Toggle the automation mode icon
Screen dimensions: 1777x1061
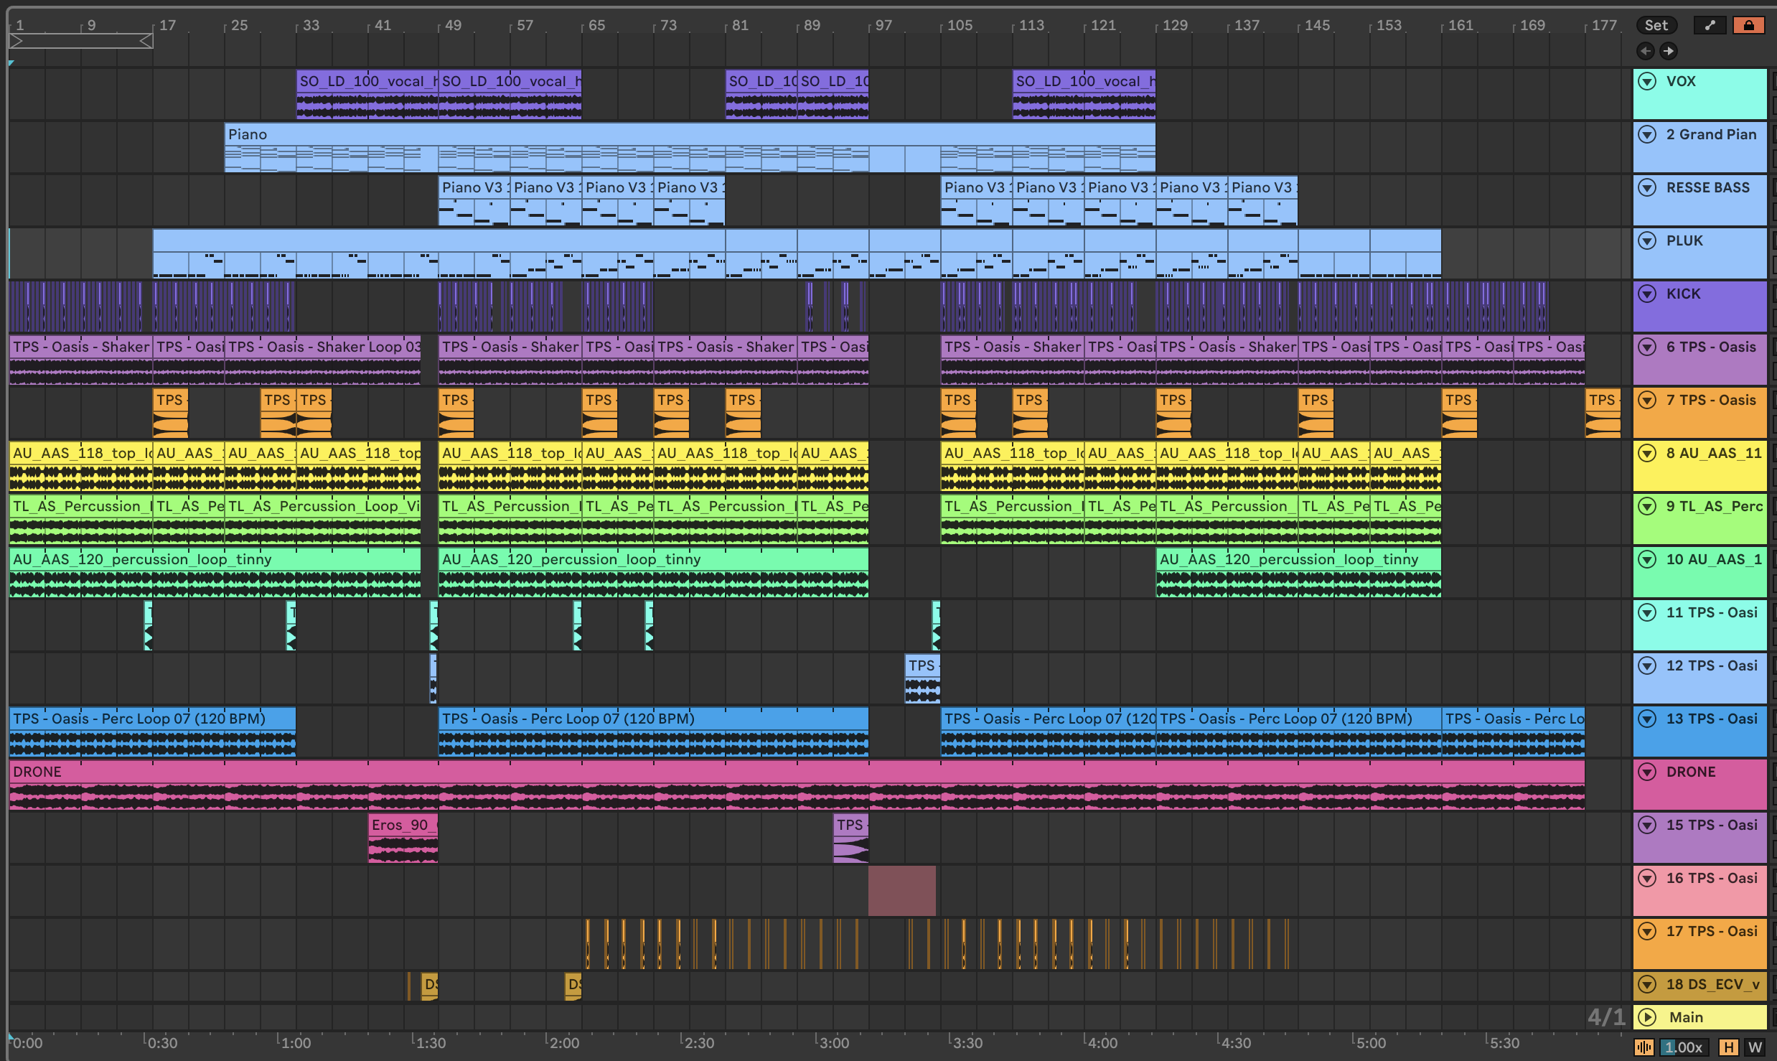[x=1710, y=25]
